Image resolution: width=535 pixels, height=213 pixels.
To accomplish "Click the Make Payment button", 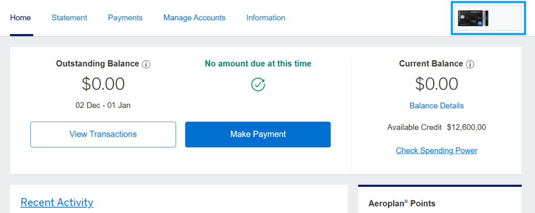I will coord(258,134).
